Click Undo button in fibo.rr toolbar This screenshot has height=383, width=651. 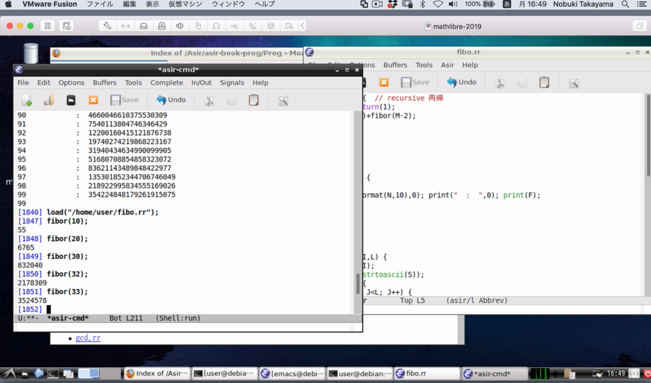[462, 82]
